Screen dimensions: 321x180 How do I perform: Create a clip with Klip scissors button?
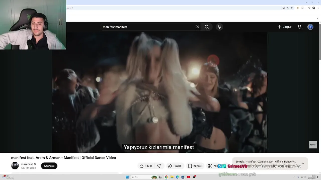coord(213,166)
